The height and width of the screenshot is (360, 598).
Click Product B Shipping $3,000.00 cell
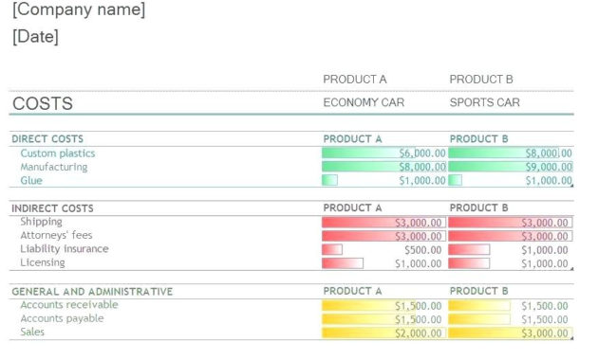(511, 223)
